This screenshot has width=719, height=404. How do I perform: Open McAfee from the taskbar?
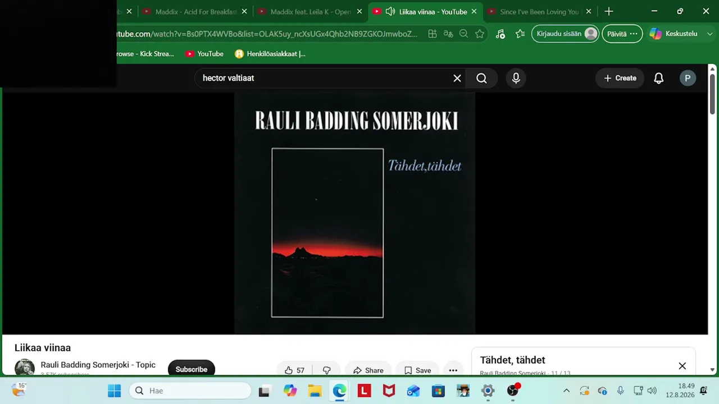tap(389, 391)
